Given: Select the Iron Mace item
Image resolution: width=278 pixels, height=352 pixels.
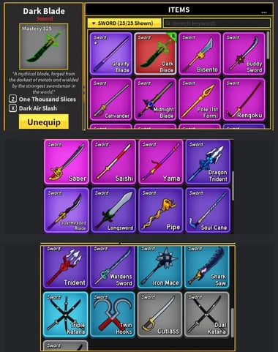Looking at the screenshot, I should point(159,267).
